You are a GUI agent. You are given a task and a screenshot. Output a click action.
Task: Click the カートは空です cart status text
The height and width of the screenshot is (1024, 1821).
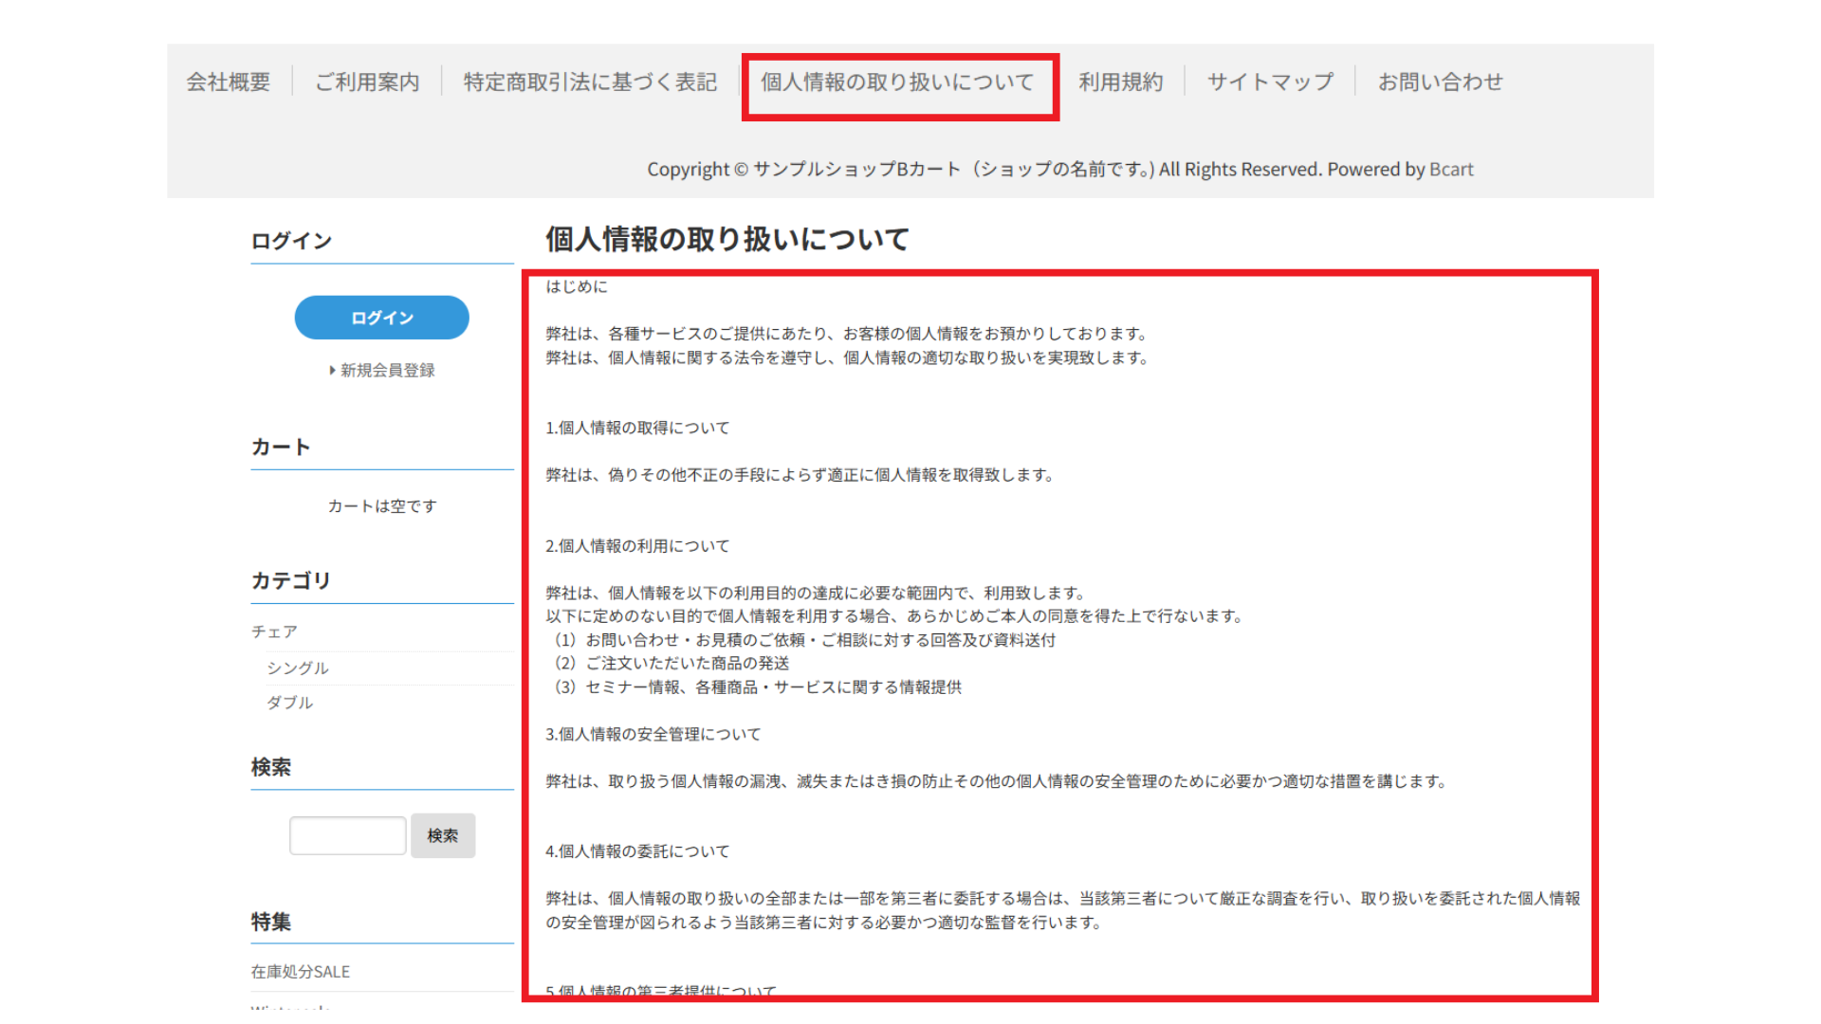click(382, 506)
